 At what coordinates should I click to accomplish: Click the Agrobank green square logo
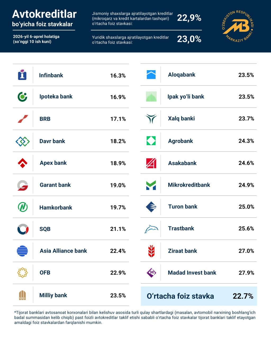click(151, 141)
